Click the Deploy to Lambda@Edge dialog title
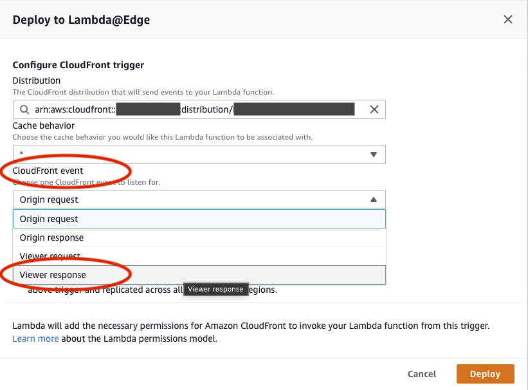The height and width of the screenshot is (390, 528). click(81, 19)
